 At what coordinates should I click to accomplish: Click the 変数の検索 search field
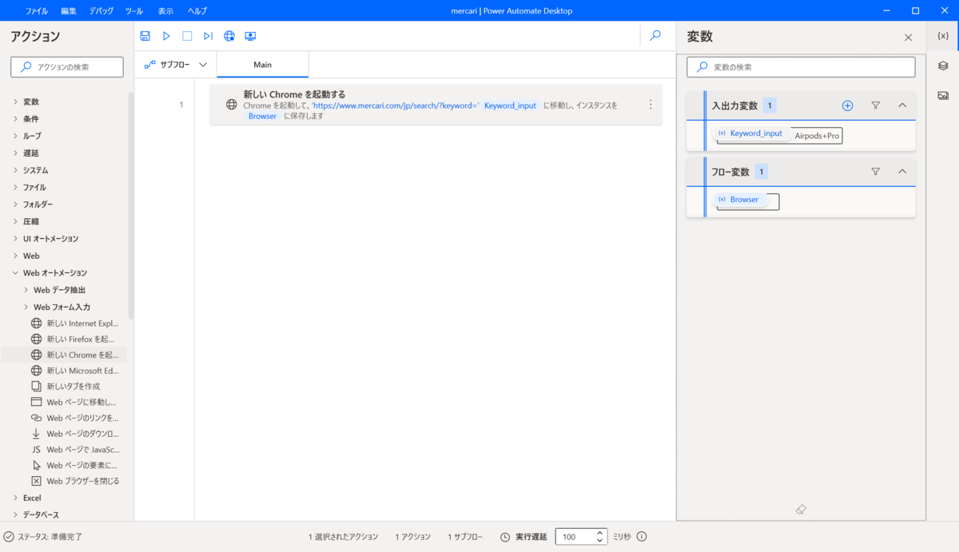801,67
